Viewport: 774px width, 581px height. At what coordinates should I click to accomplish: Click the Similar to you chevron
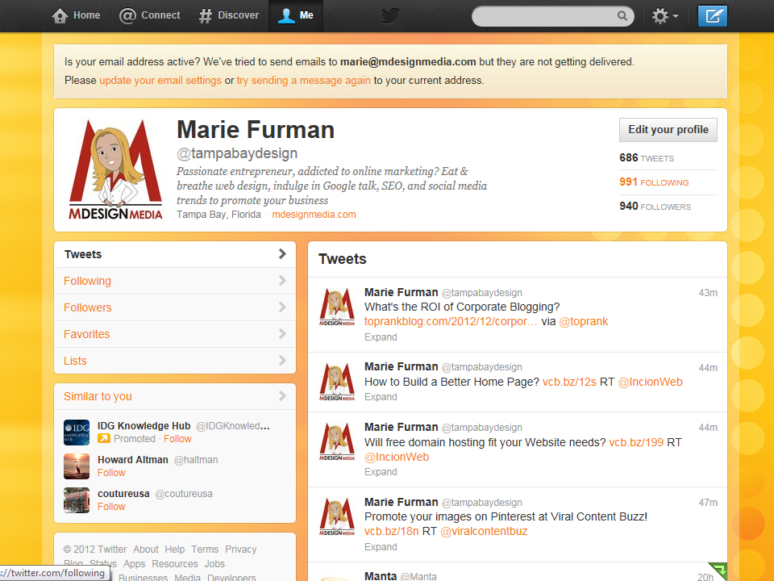click(x=282, y=396)
